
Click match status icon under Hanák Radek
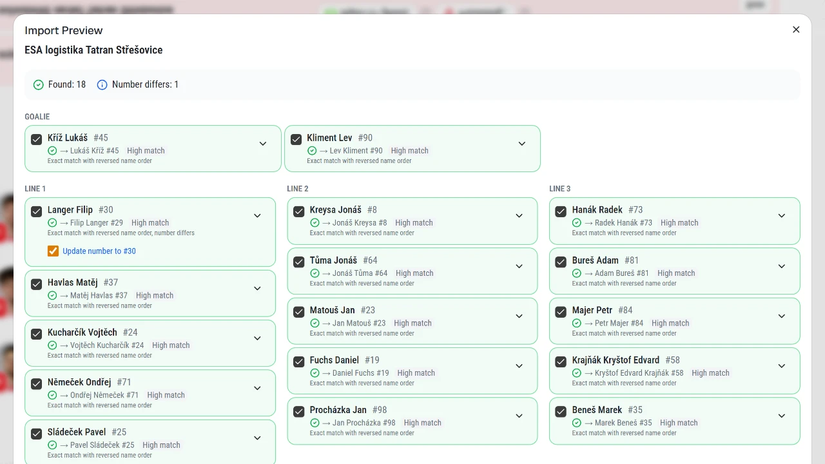577,223
